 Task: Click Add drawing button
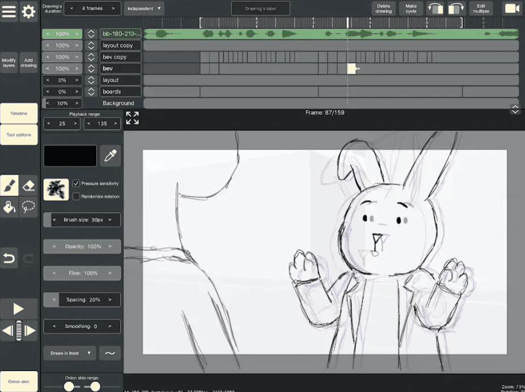pos(28,63)
